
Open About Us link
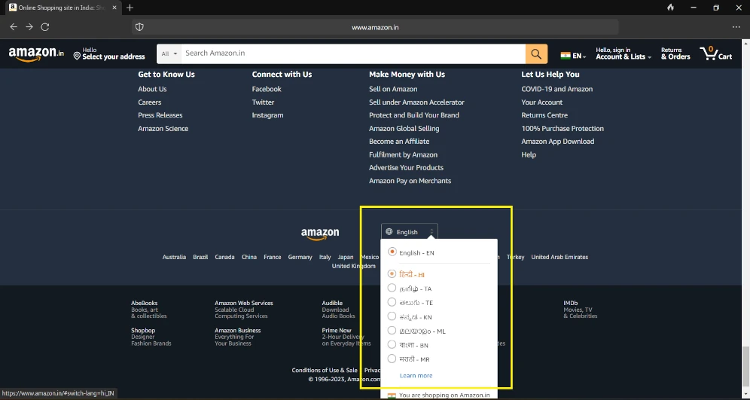[x=152, y=89]
